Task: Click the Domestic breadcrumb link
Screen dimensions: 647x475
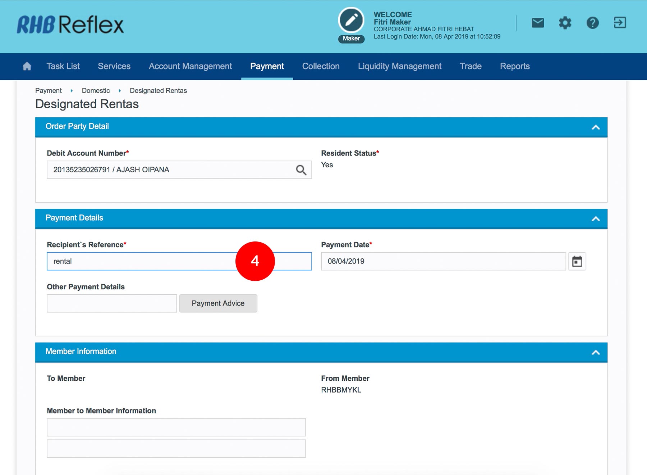Action: [96, 91]
